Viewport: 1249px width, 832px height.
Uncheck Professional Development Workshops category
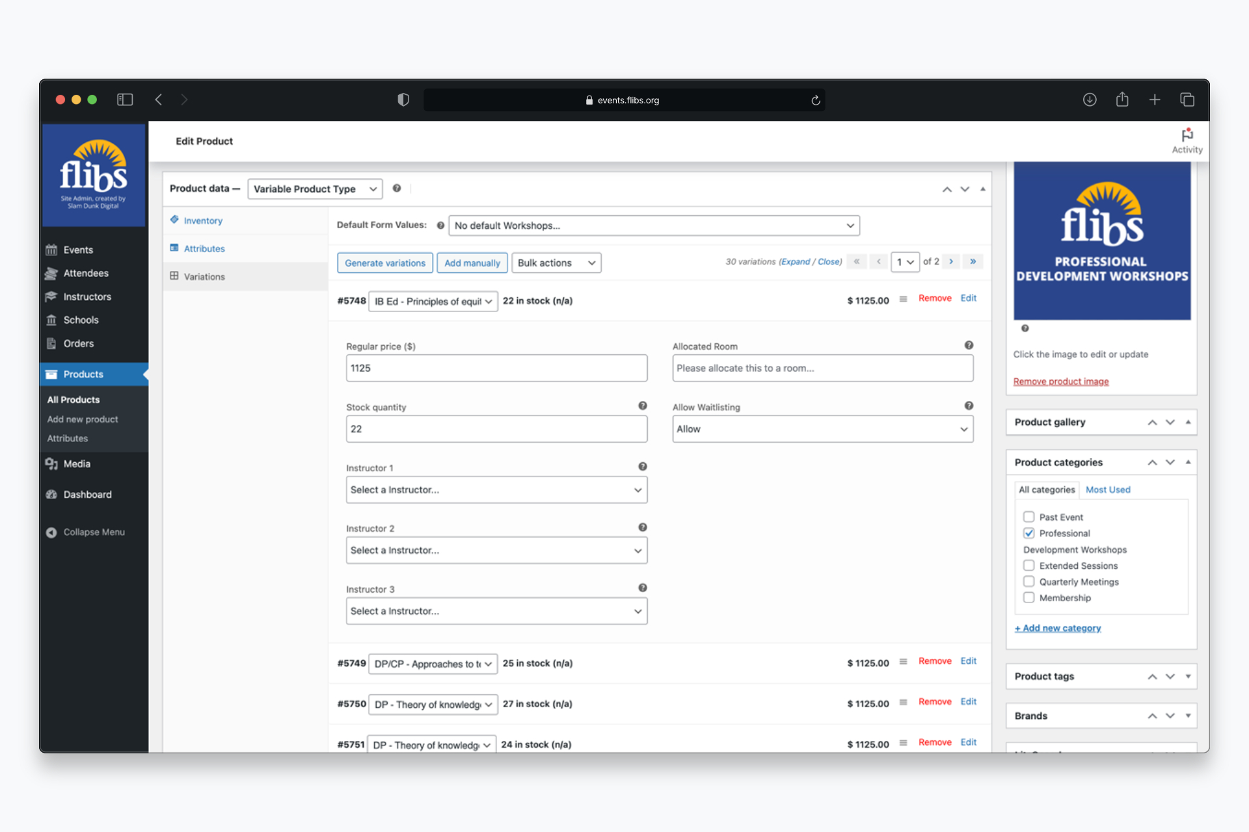tap(1028, 533)
